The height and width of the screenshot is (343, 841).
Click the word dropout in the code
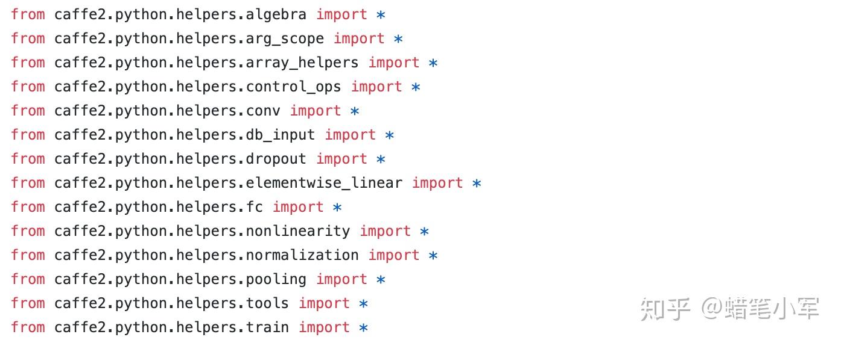point(276,159)
